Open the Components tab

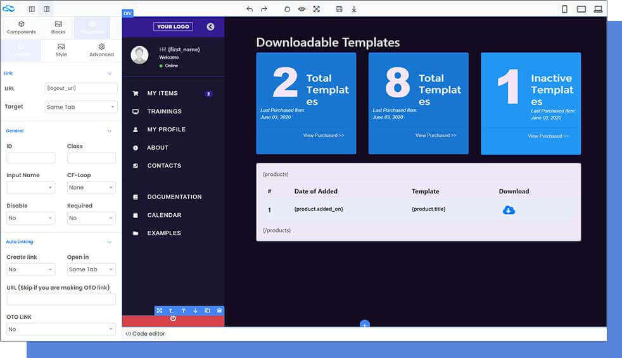(x=21, y=27)
